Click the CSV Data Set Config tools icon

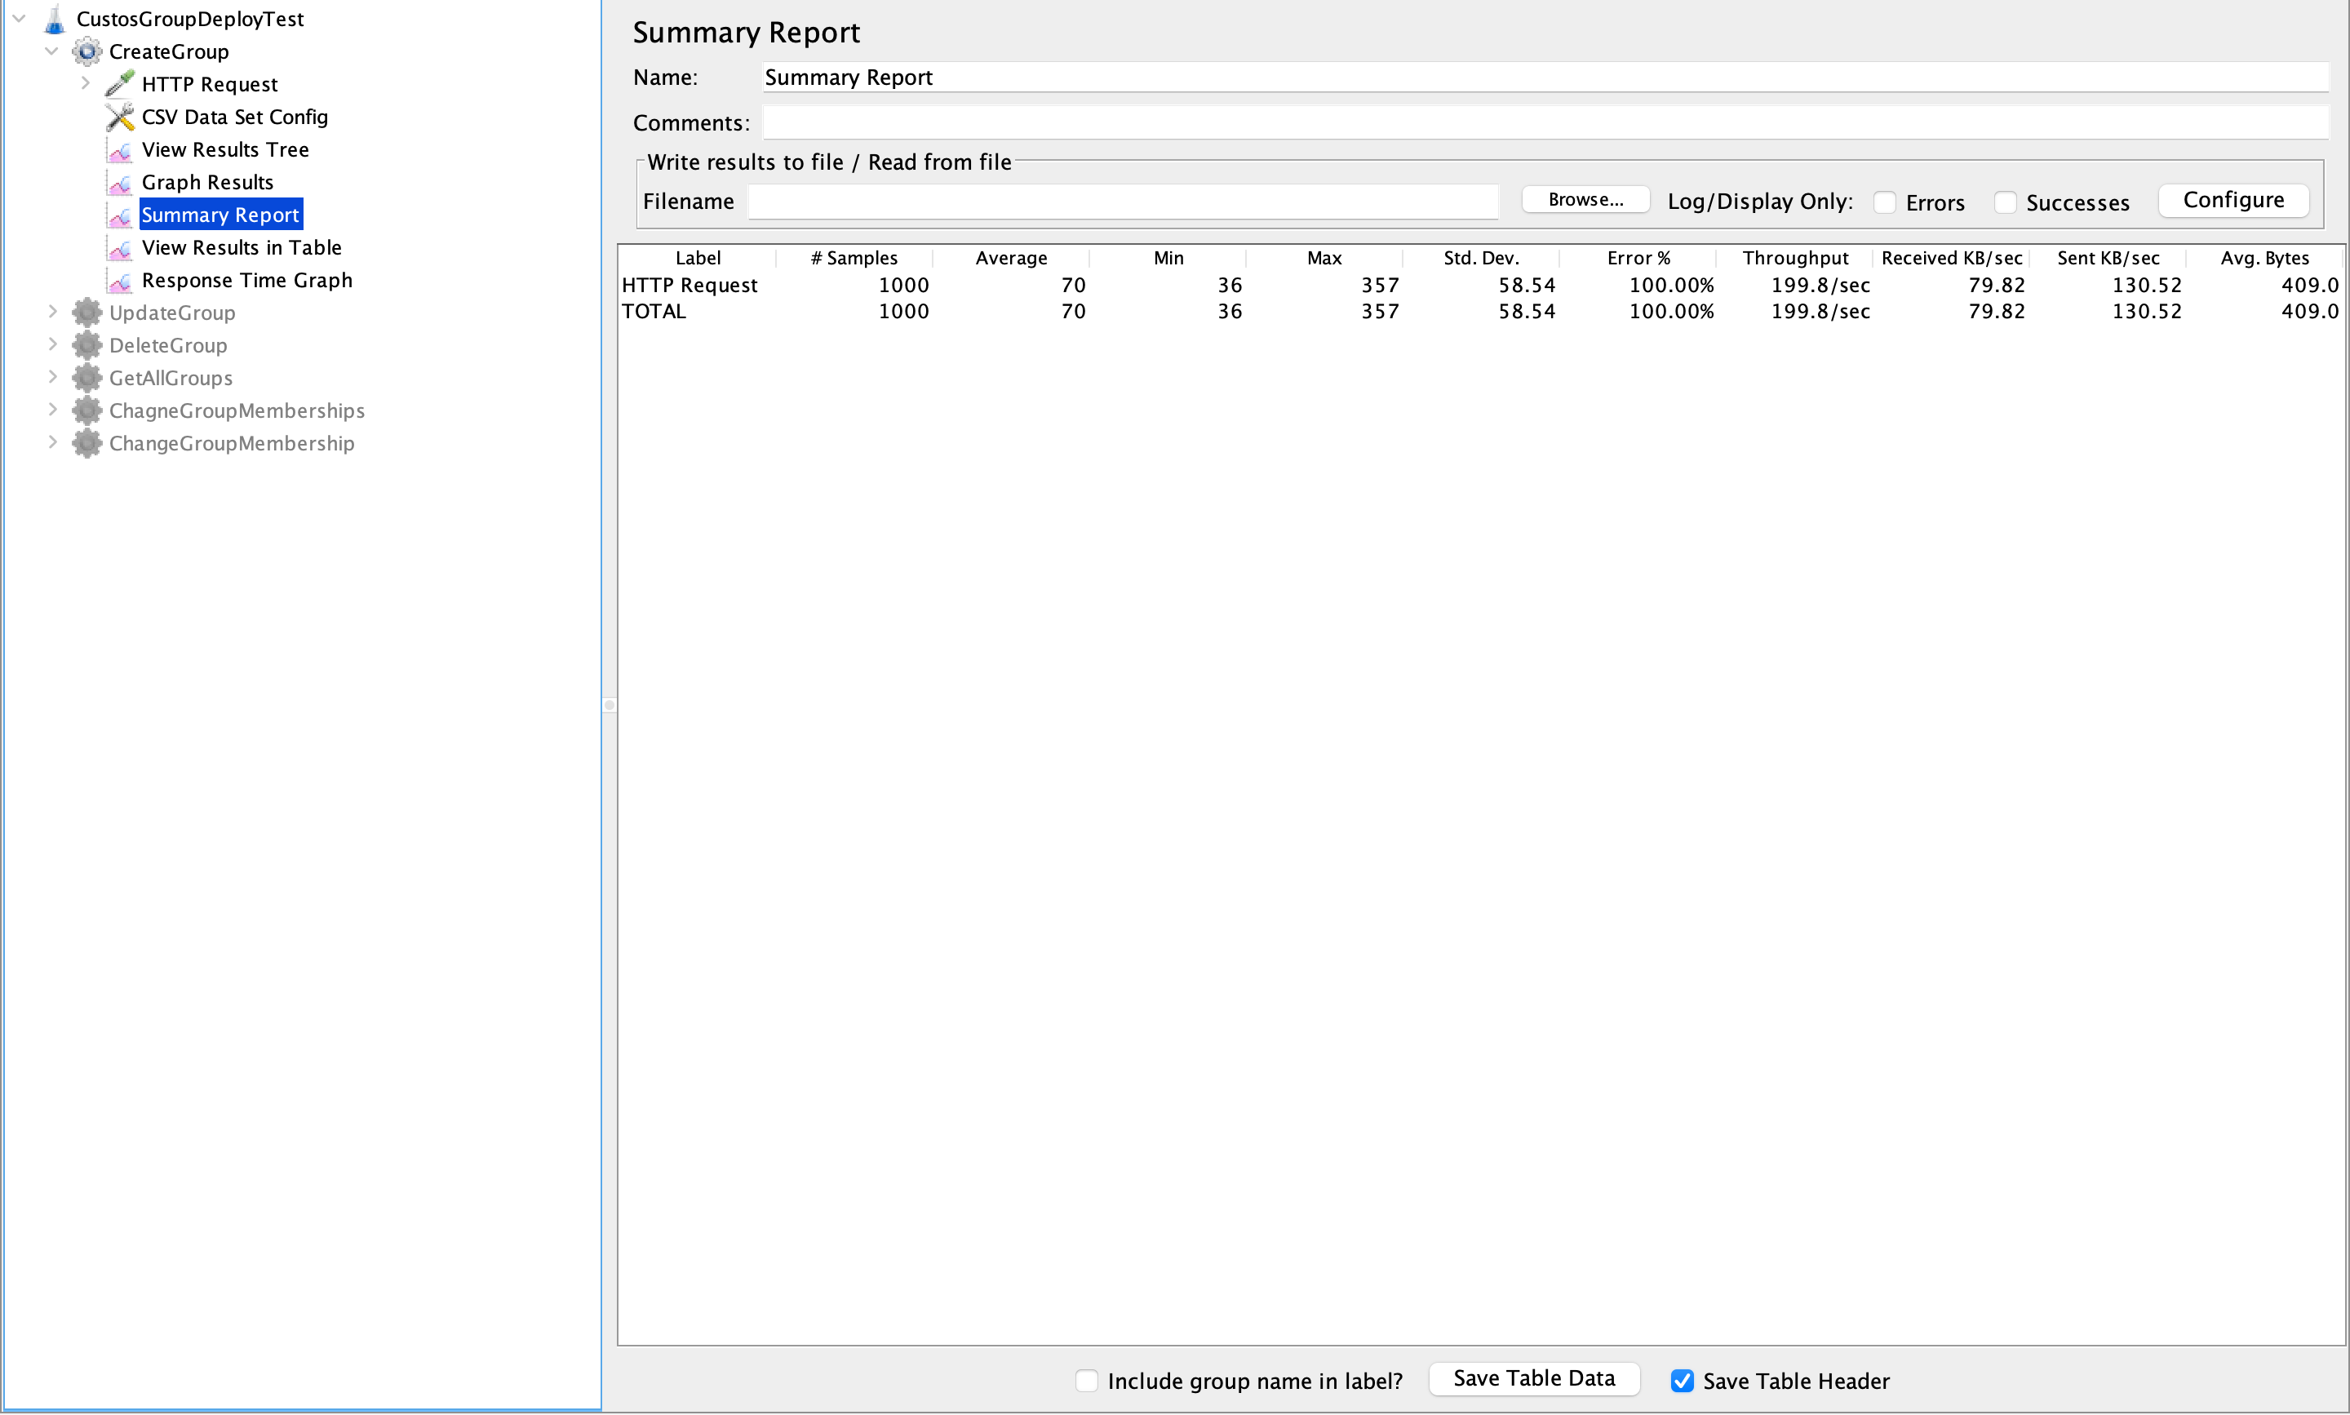(x=120, y=118)
